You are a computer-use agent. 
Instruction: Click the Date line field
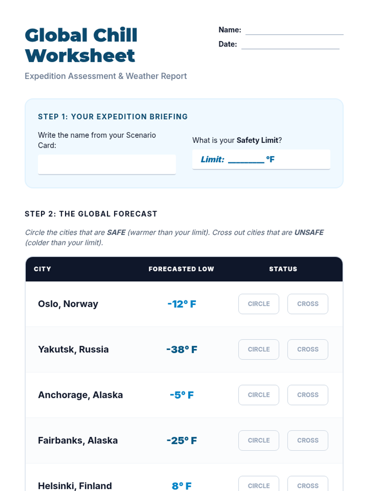(290, 44)
